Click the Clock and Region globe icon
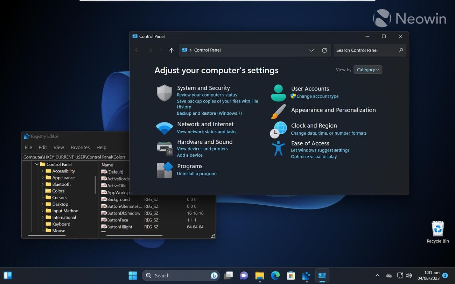The height and width of the screenshot is (284, 455). click(278, 129)
